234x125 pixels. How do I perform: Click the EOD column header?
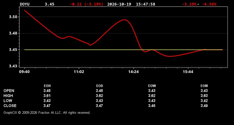[100, 86]
